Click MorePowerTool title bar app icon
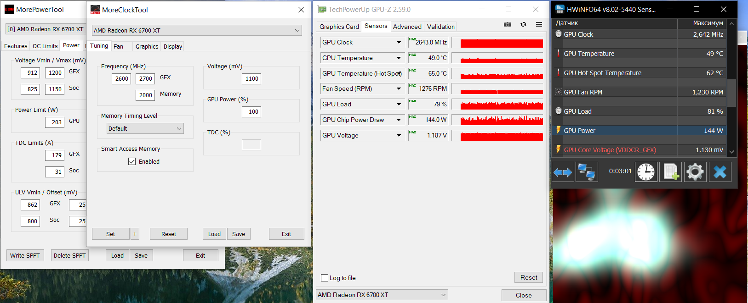Viewport: 748px width, 303px height. [x=9, y=9]
